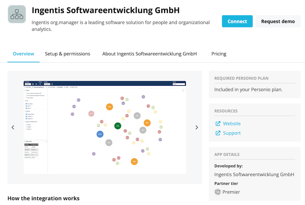
Task: Advance to the next carousel screenshot
Action: tap(197, 128)
